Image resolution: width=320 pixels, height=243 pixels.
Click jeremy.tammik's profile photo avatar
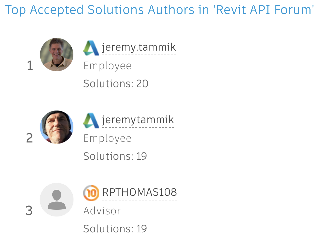(x=57, y=55)
